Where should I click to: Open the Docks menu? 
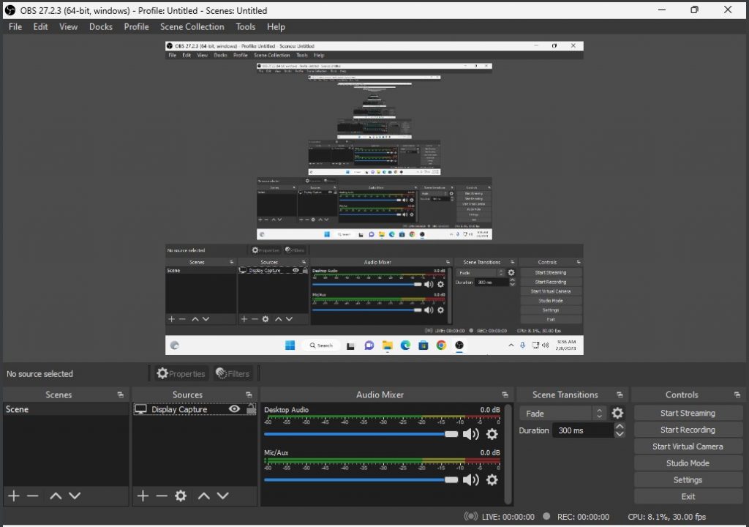click(x=101, y=27)
